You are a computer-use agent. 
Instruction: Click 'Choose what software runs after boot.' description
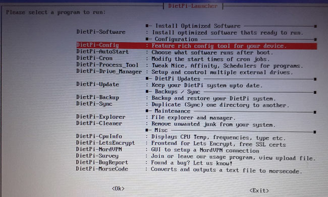[x=212, y=52]
